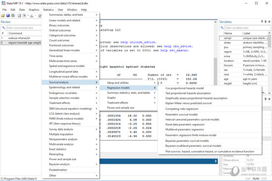Click the Results window scroll-up arrow
Image resolution: width=272 pixels, height=181 pixels.
point(215,22)
